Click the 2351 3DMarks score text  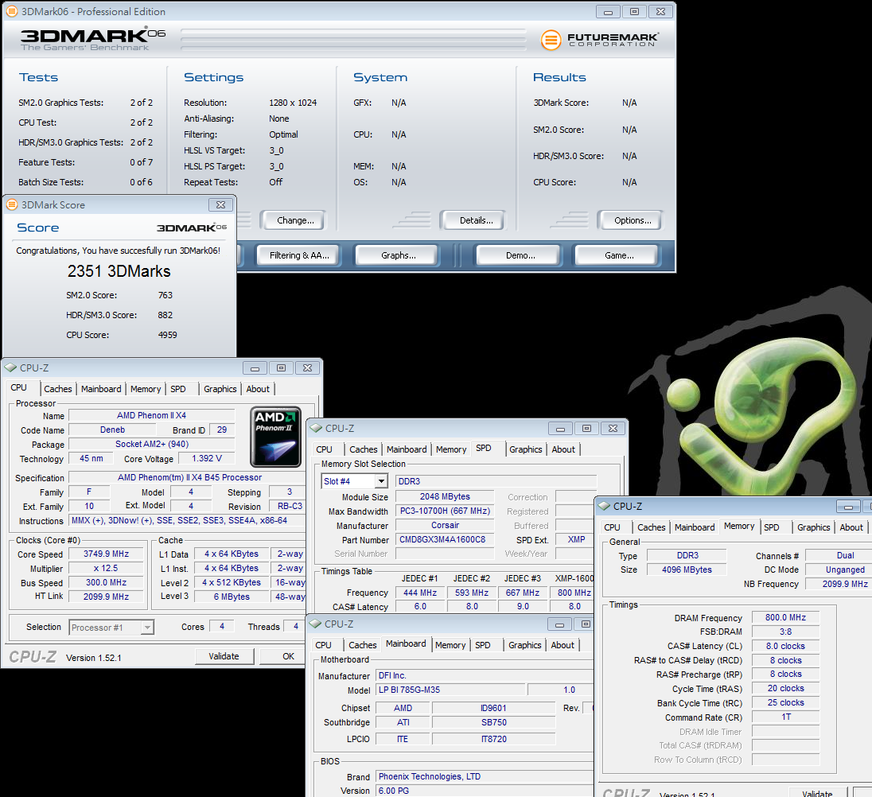click(119, 271)
